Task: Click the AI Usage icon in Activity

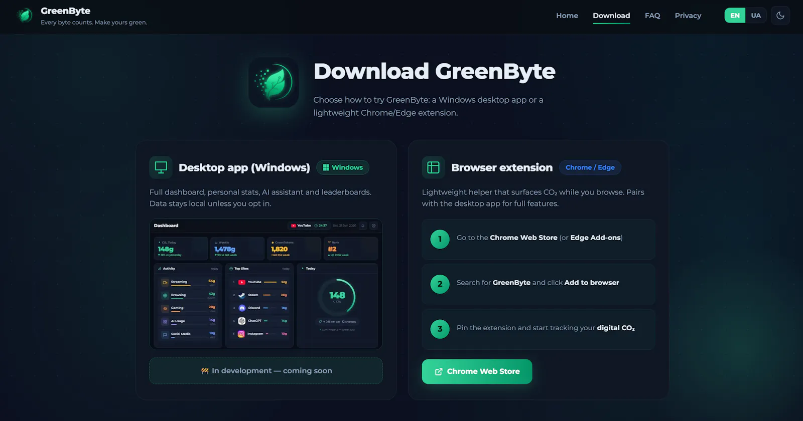Action: click(x=165, y=321)
